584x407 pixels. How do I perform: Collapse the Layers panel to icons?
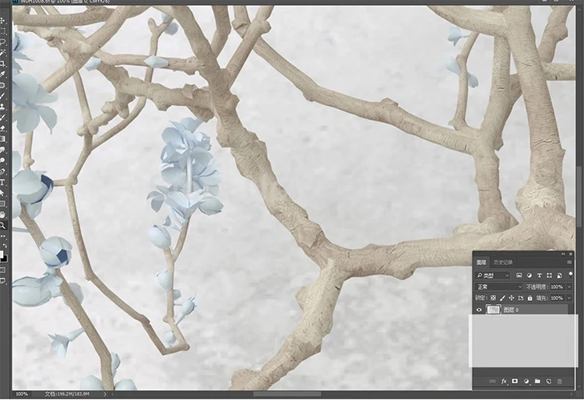click(563, 254)
